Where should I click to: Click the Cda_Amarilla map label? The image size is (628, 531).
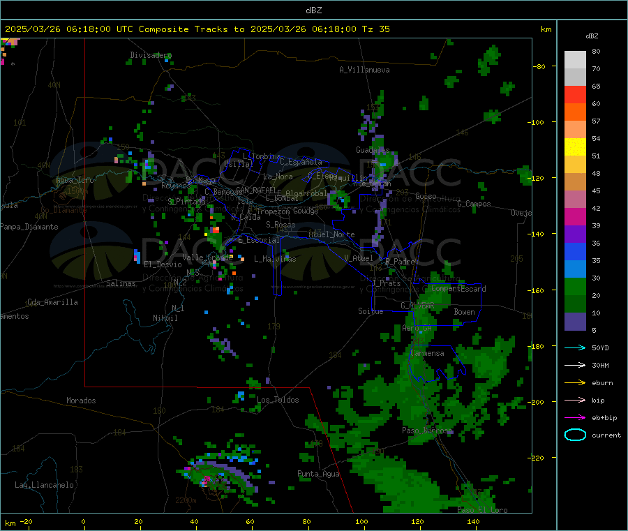click(52, 302)
